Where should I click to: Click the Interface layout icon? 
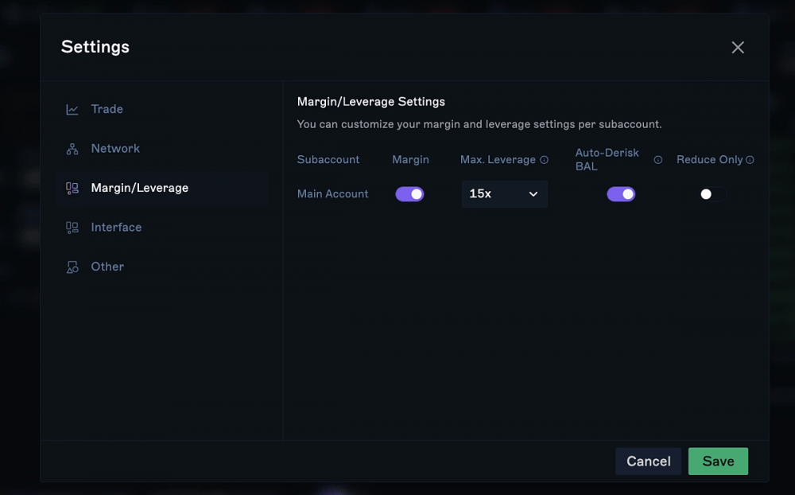click(72, 228)
